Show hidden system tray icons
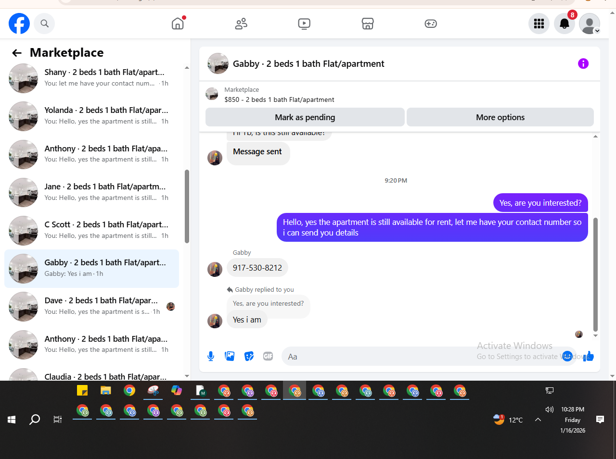The height and width of the screenshot is (459, 616). (538, 420)
